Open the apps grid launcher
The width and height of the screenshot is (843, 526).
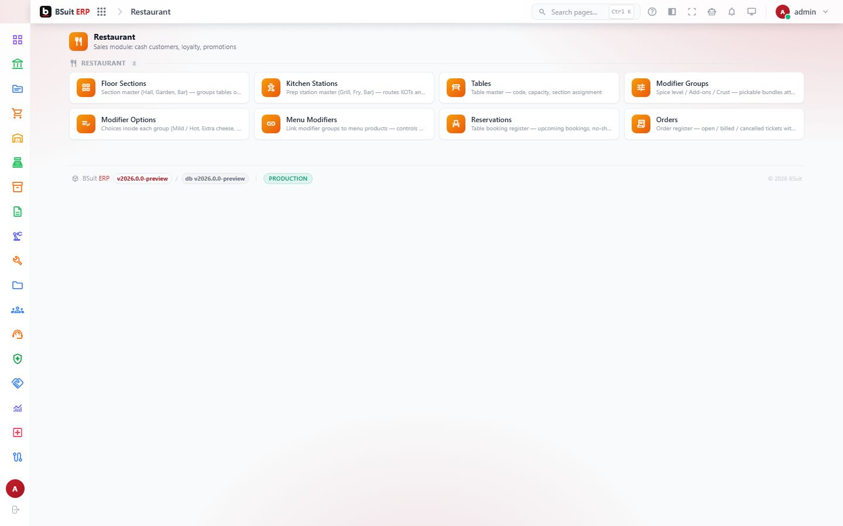pyautogui.click(x=101, y=12)
